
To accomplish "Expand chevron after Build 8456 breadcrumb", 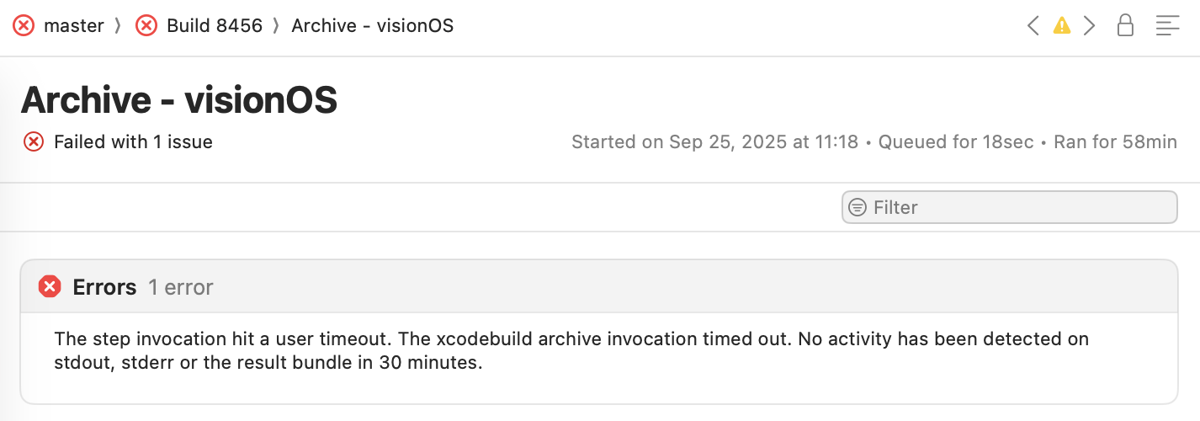I will (276, 26).
